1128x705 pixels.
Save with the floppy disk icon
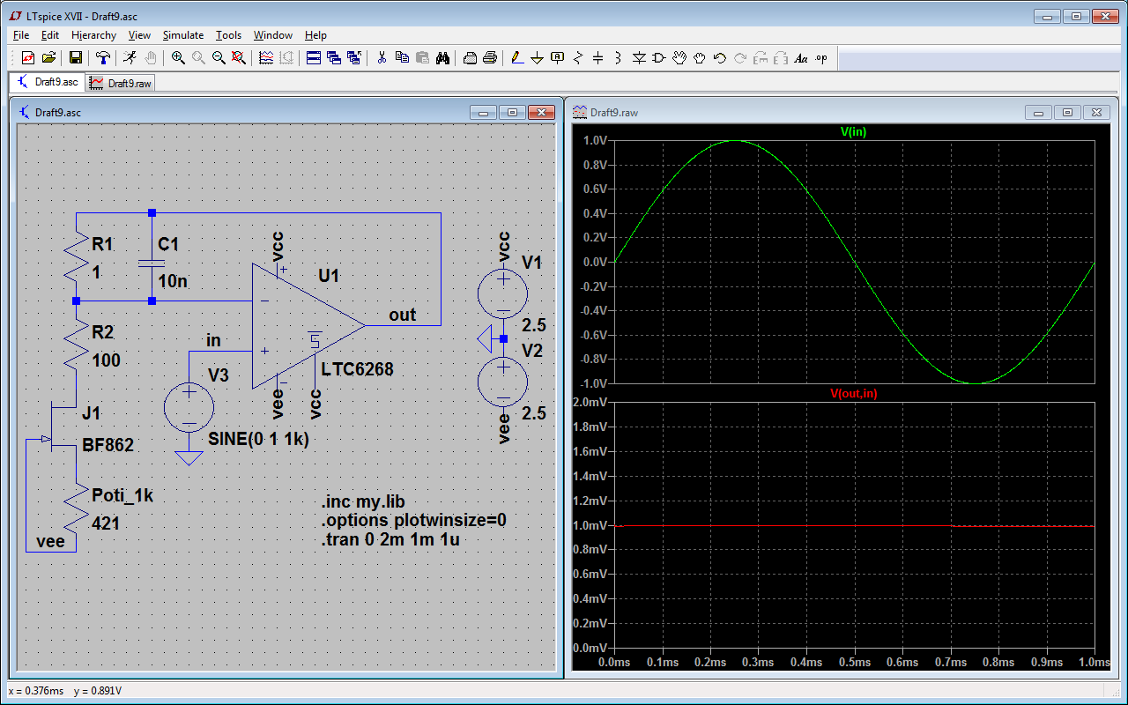pyautogui.click(x=76, y=58)
